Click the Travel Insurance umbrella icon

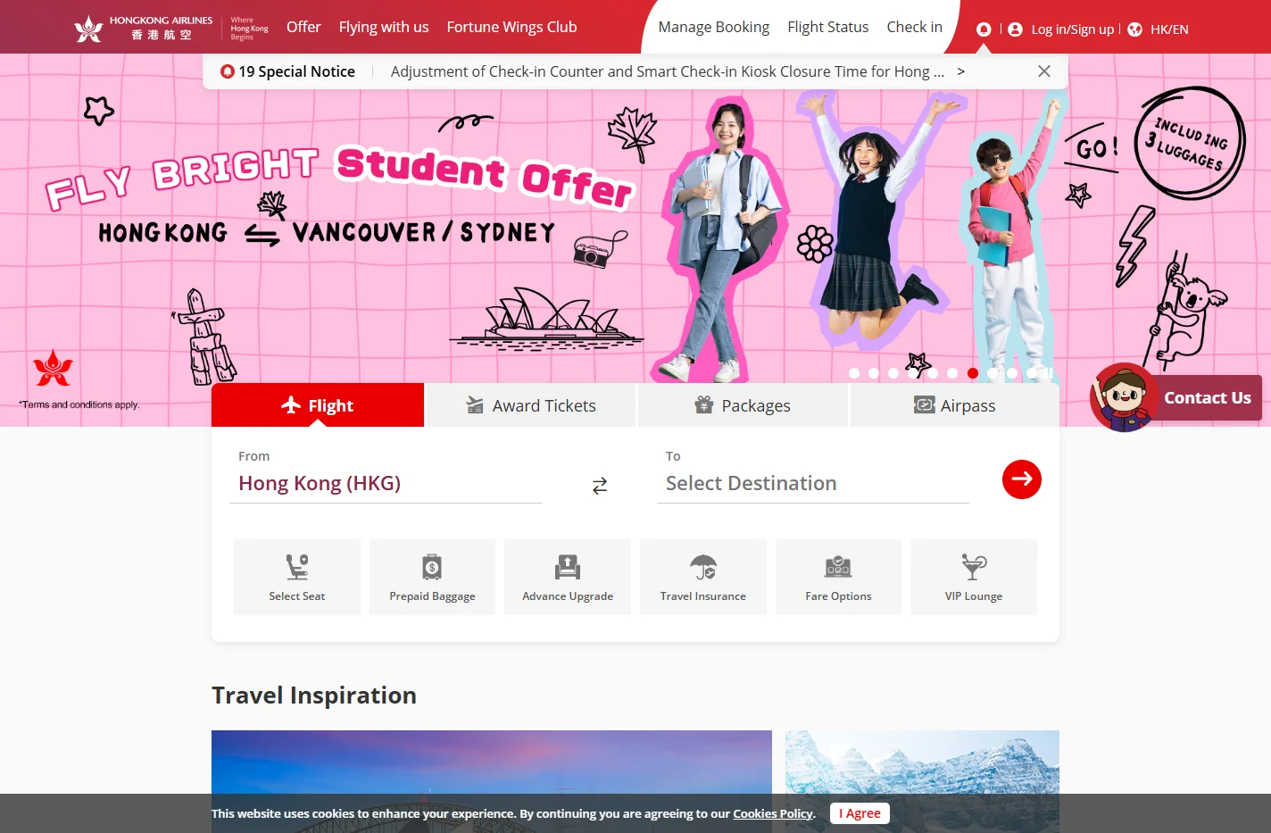point(703,567)
